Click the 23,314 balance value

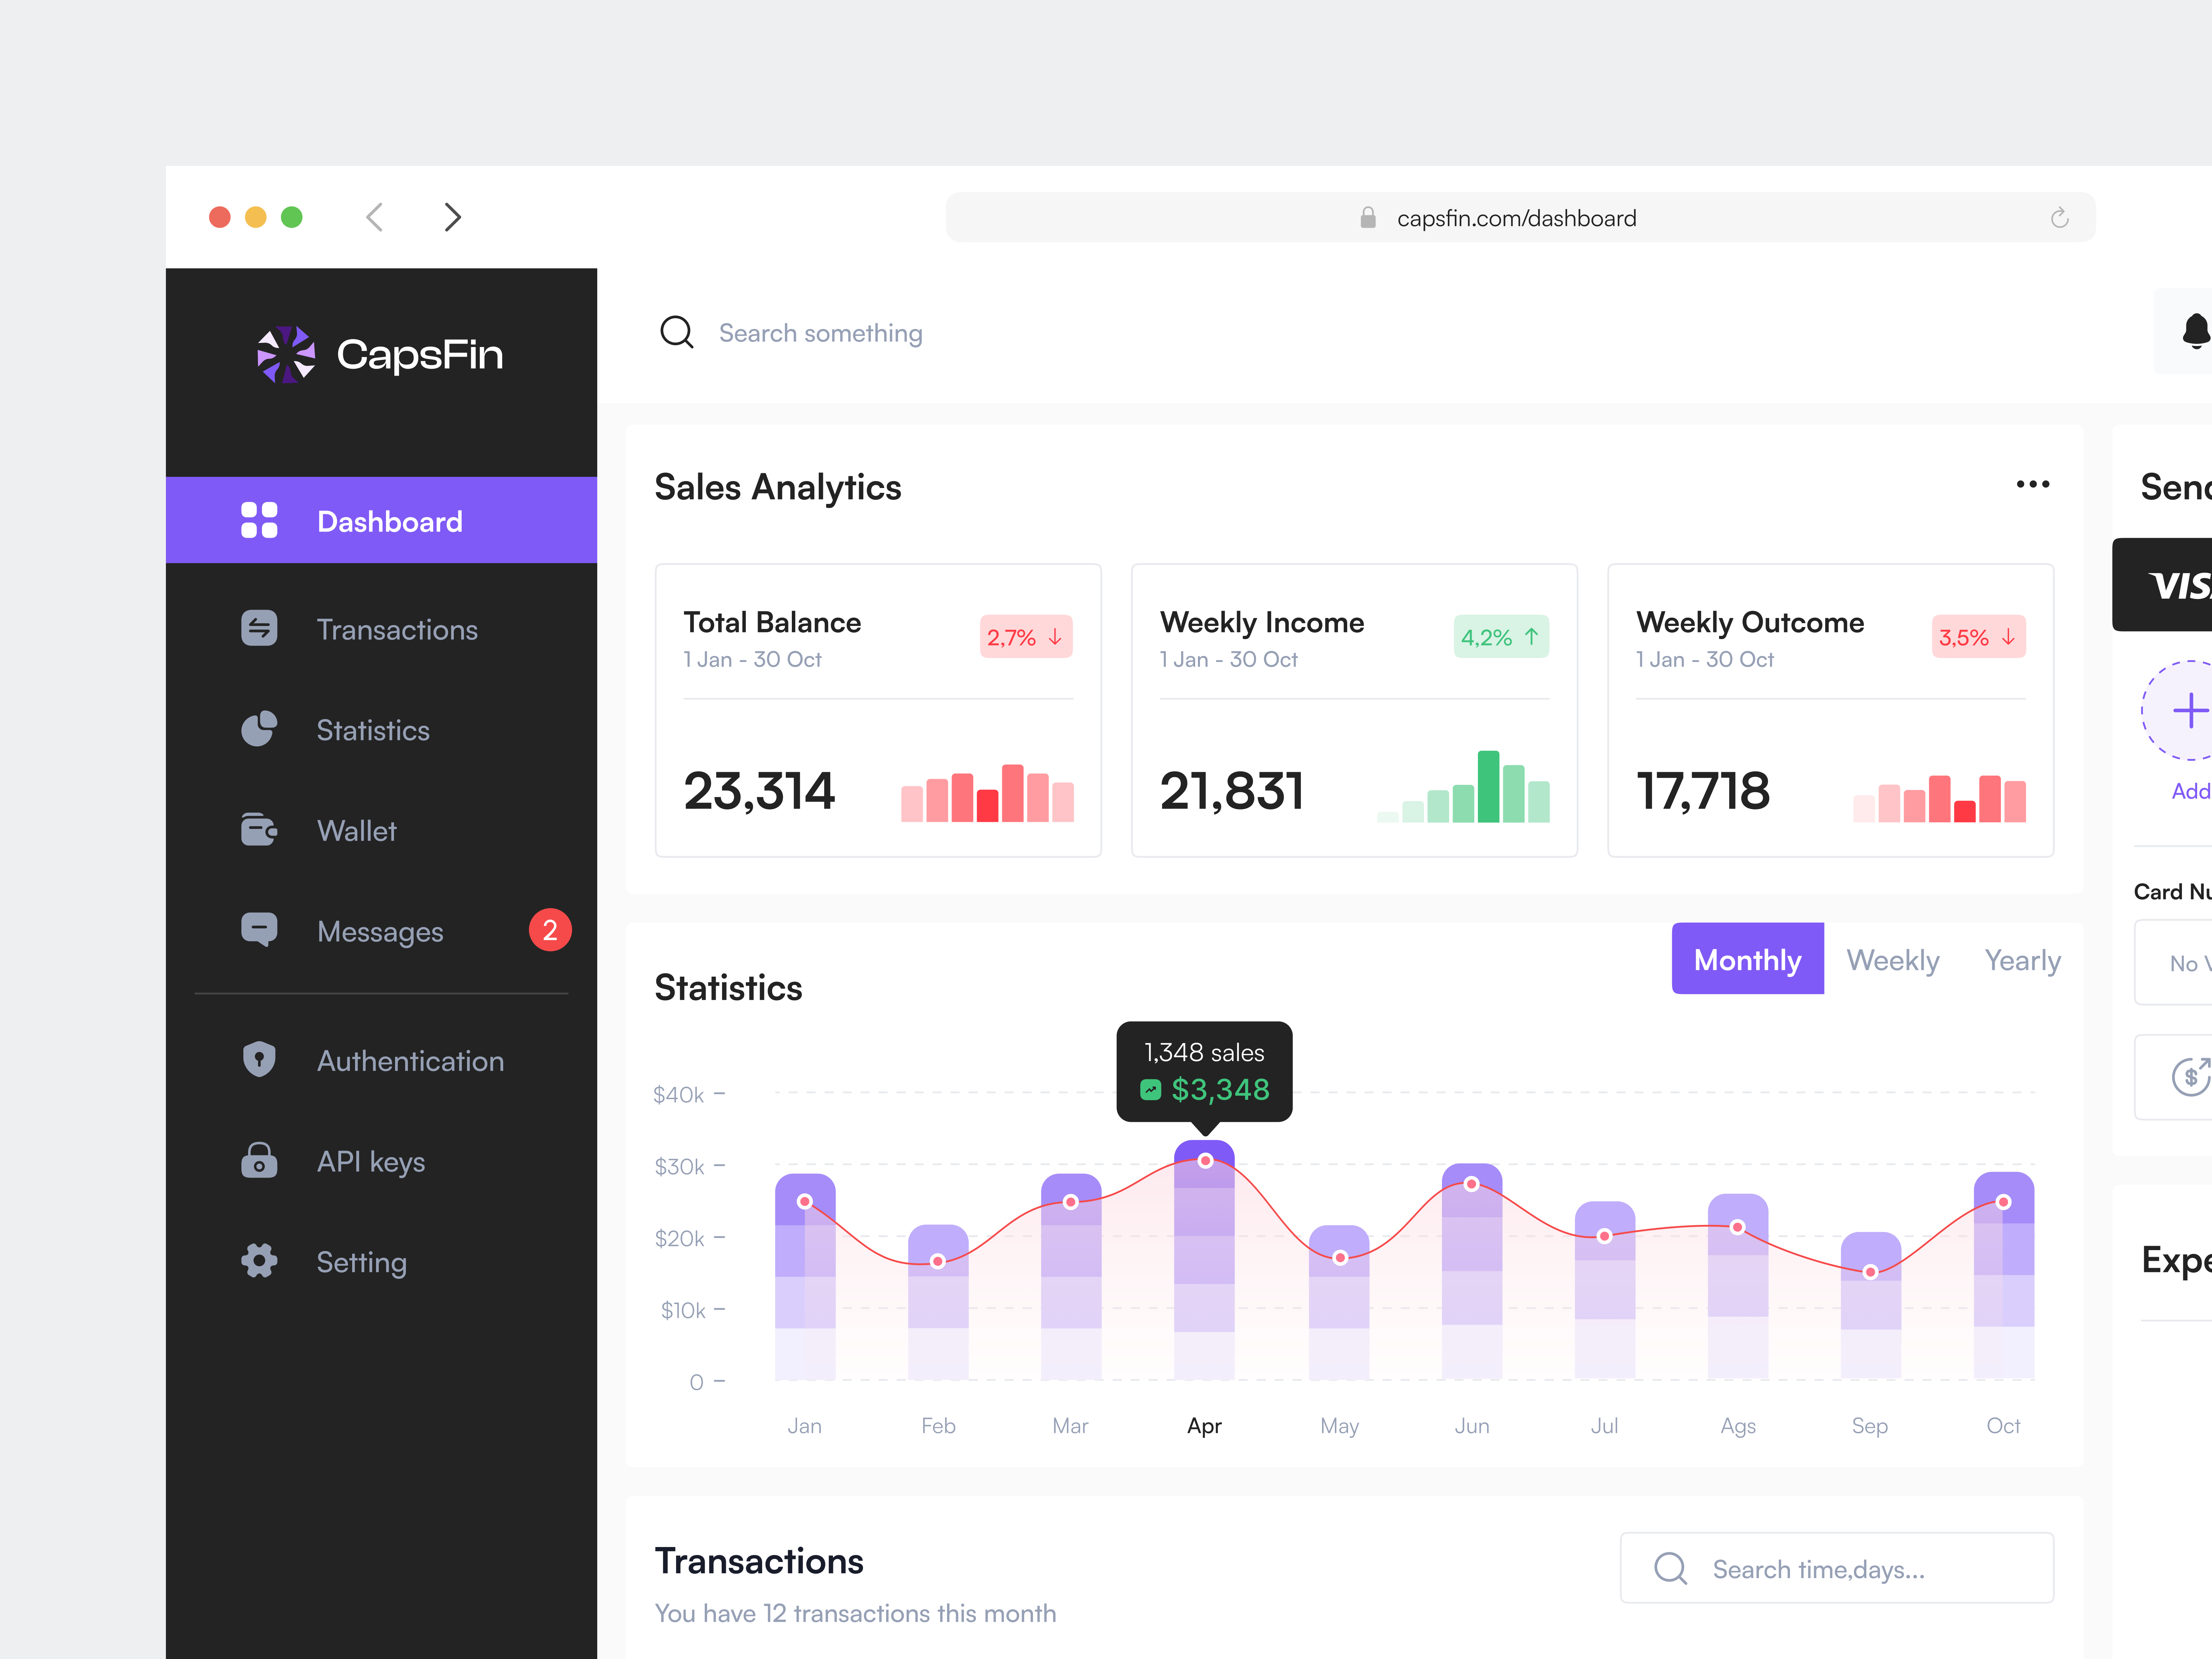point(759,791)
